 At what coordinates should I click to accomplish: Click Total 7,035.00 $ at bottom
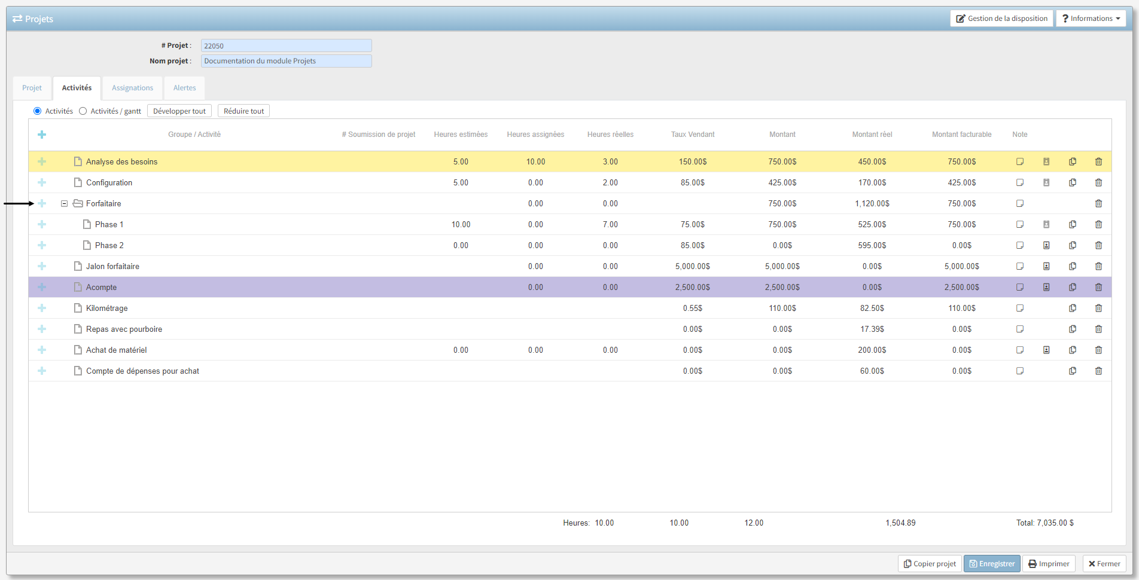point(1044,523)
